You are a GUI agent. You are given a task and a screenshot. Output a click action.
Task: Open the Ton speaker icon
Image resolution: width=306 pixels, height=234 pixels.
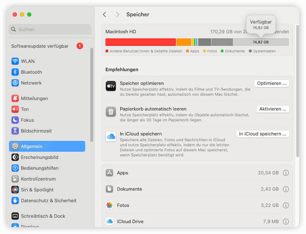click(x=15, y=109)
